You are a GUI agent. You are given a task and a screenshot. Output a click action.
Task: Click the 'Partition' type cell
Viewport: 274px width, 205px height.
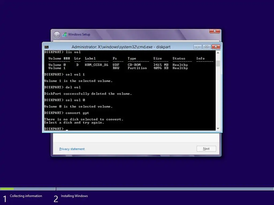click(137, 68)
